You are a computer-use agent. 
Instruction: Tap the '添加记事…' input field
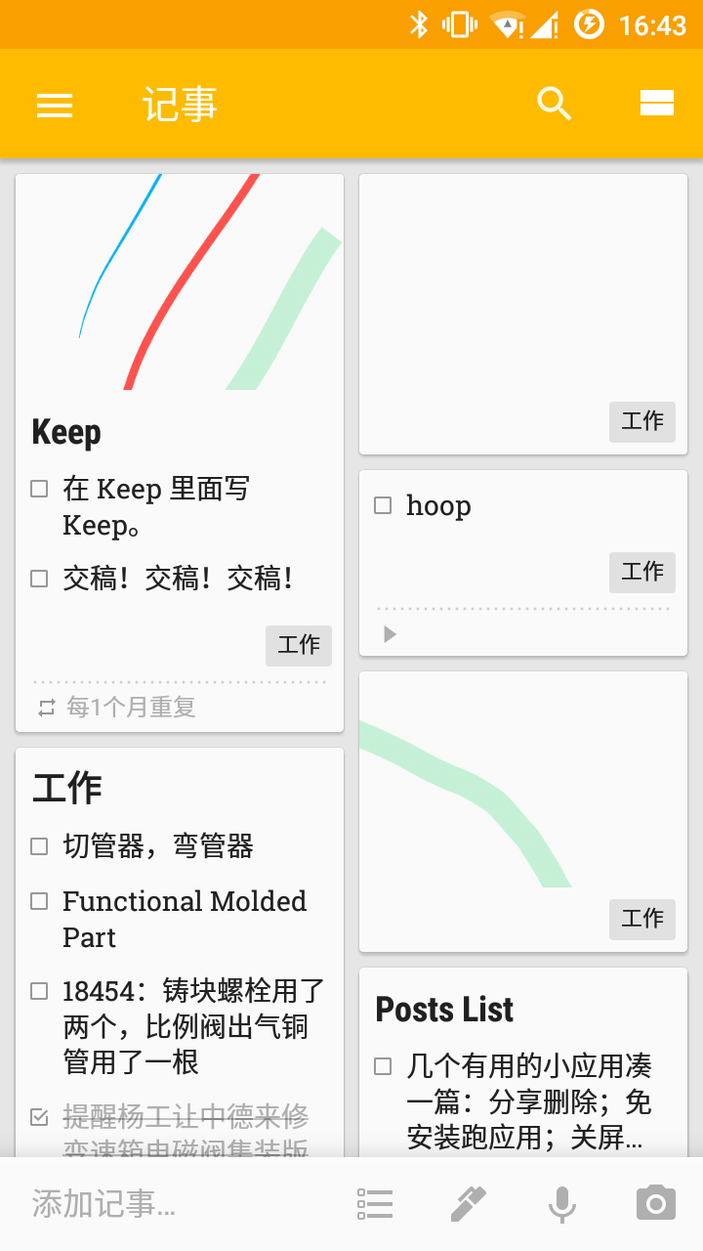click(146, 1204)
